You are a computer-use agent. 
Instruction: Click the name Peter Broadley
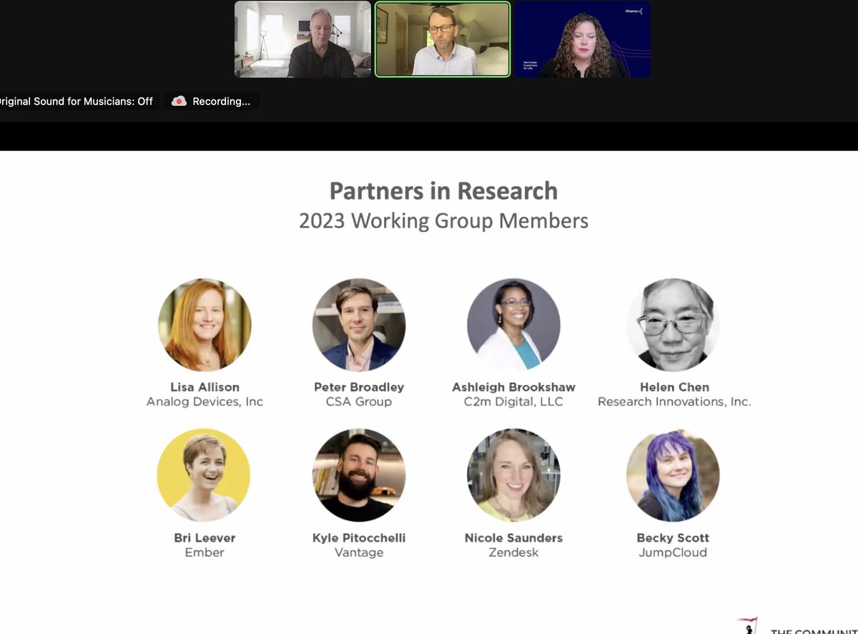click(359, 387)
